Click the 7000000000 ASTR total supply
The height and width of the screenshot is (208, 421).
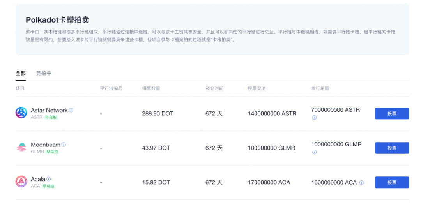335,110
